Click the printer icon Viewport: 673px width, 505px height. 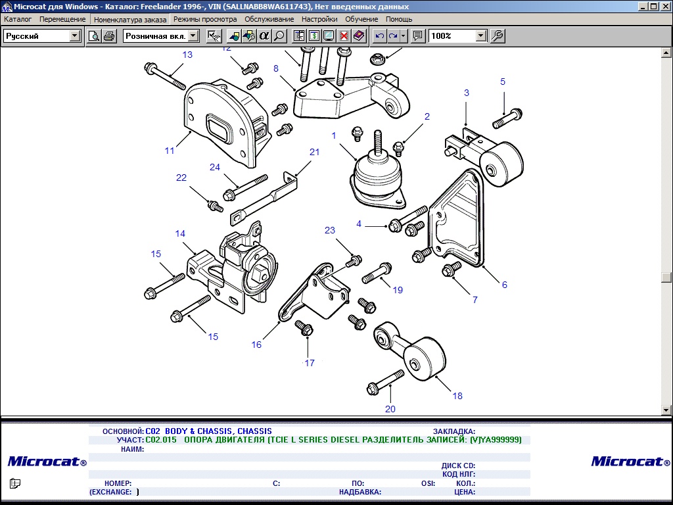(109, 36)
